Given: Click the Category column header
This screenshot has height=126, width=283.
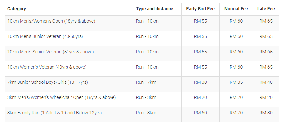Looking at the screenshot, I should point(17,9).
